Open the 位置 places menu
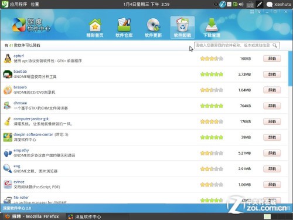This screenshot has width=293, height=220. pyautogui.click(x=35, y=4)
